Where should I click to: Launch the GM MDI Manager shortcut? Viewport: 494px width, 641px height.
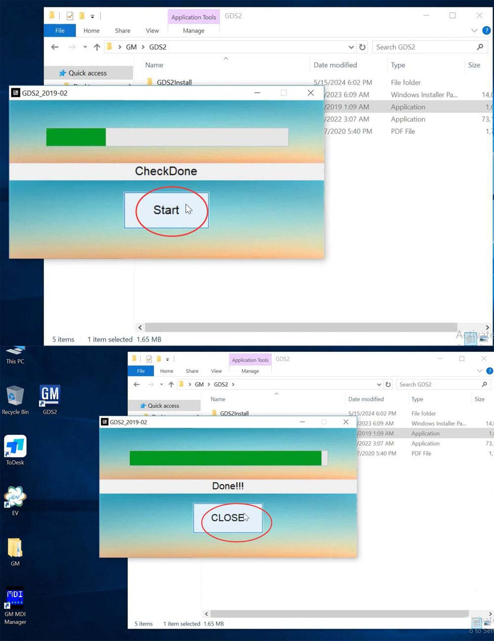(15, 601)
